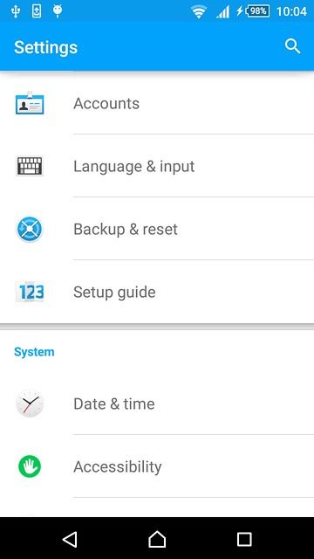Click the Accounts ID card icon

pos(30,103)
